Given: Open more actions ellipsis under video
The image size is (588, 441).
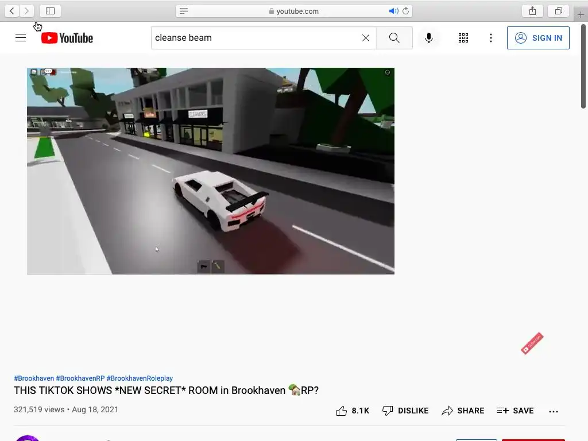Looking at the screenshot, I should (x=553, y=411).
